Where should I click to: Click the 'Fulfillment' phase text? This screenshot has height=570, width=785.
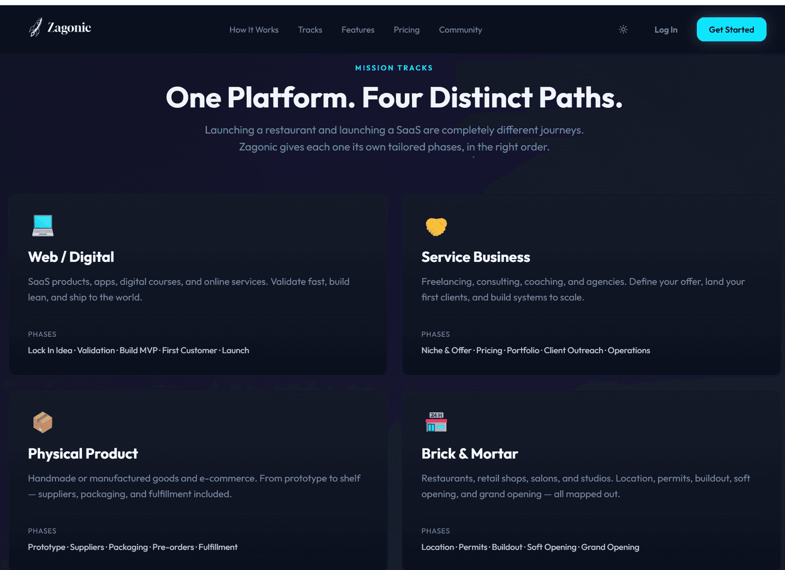point(218,547)
